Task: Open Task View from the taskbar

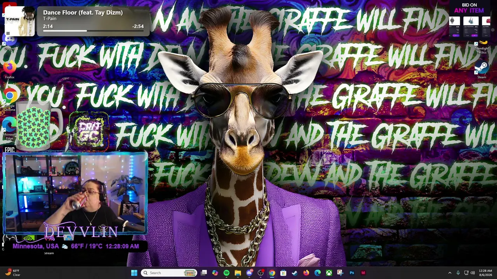Action: (x=204, y=273)
